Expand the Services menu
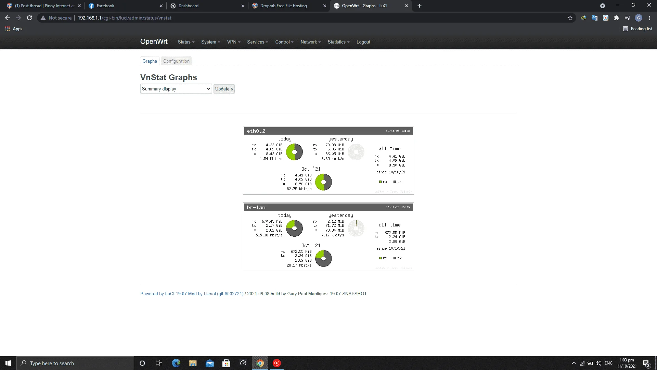This screenshot has width=657, height=370. [x=258, y=42]
